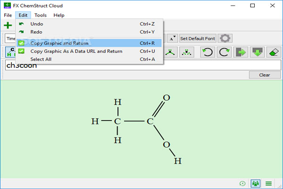283x189 pixels.
Task: Click the green plus add icon
Action: coord(8,26)
